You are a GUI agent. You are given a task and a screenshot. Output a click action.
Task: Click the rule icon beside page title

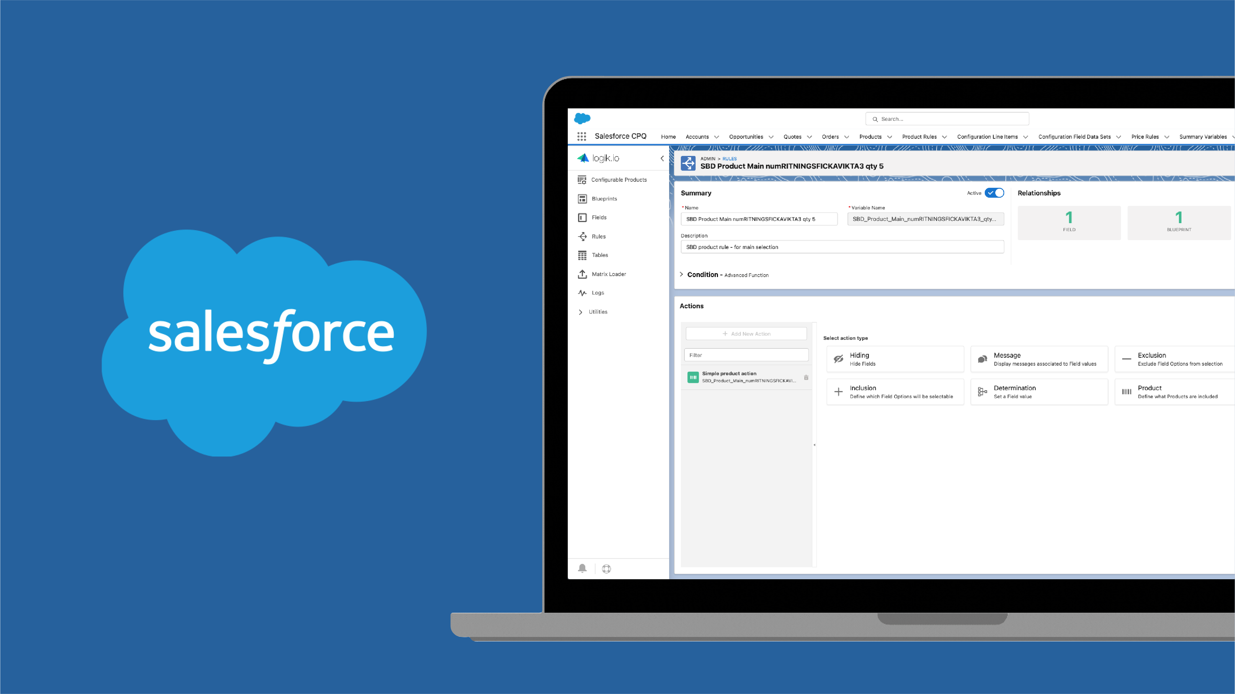pos(688,164)
